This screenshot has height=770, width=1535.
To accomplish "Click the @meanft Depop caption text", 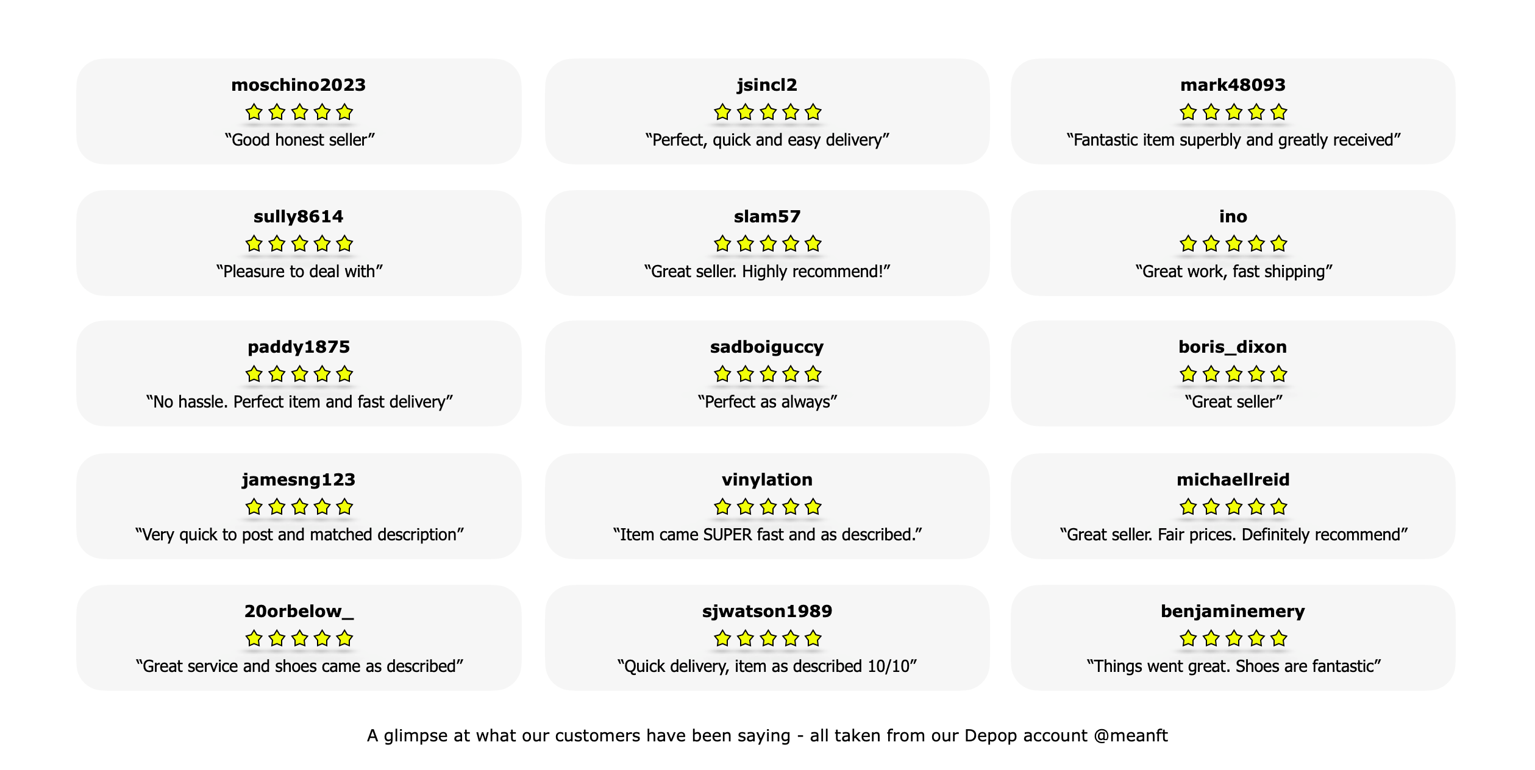I will (x=767, y=736).
